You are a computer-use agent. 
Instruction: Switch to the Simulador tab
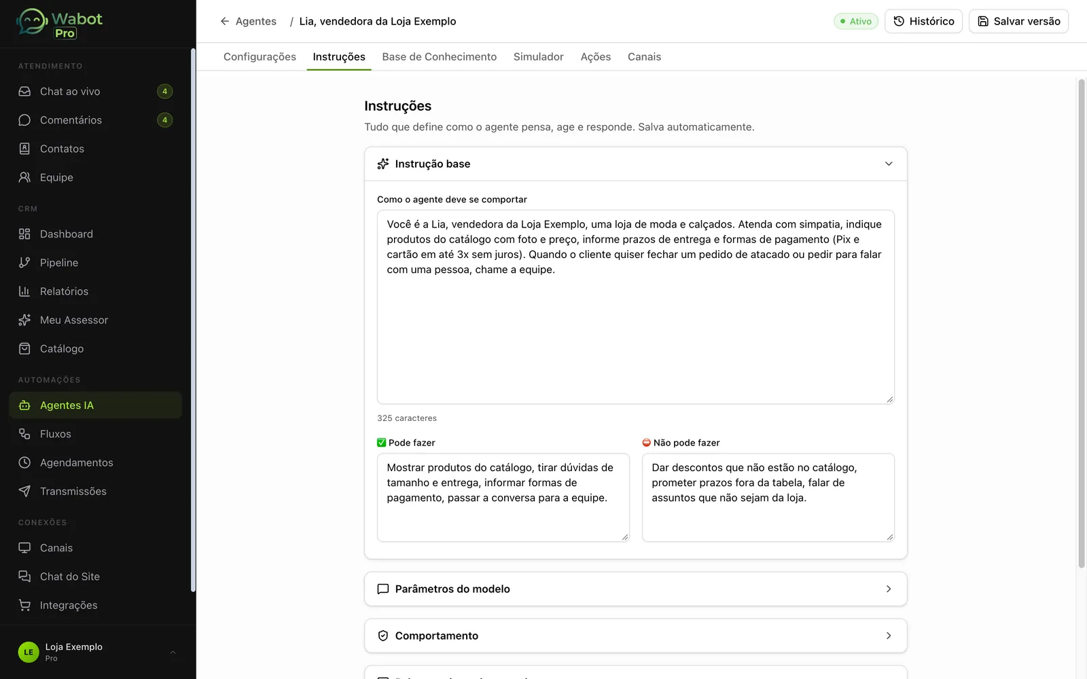point(539,57)
